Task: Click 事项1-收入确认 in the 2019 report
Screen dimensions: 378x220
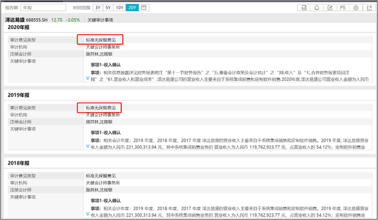Action: pyautogui.click(x=106, y=133)
